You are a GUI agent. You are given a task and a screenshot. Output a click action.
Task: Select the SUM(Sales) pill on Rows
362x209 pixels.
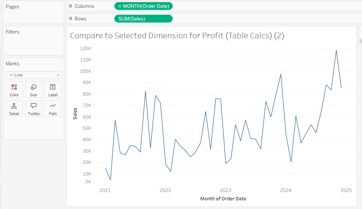click(143, 19)
